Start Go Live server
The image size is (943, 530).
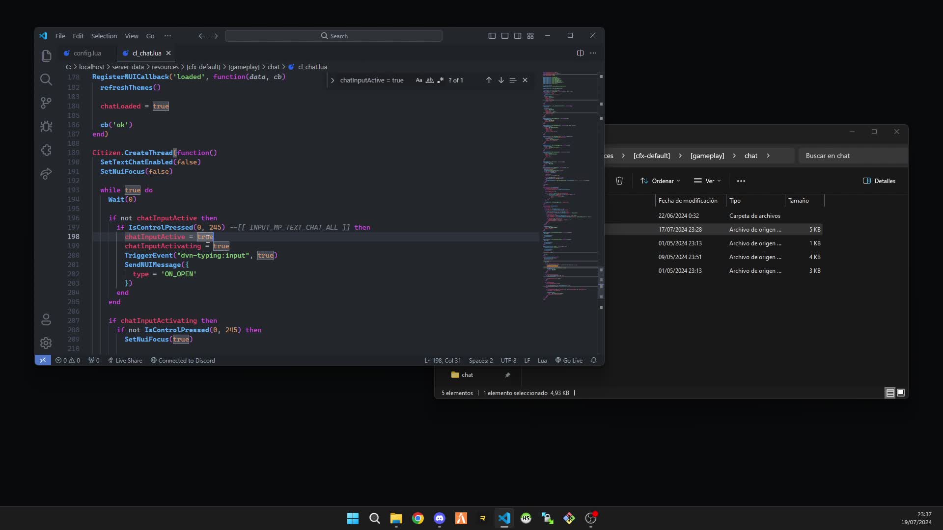tap(569, 360)
